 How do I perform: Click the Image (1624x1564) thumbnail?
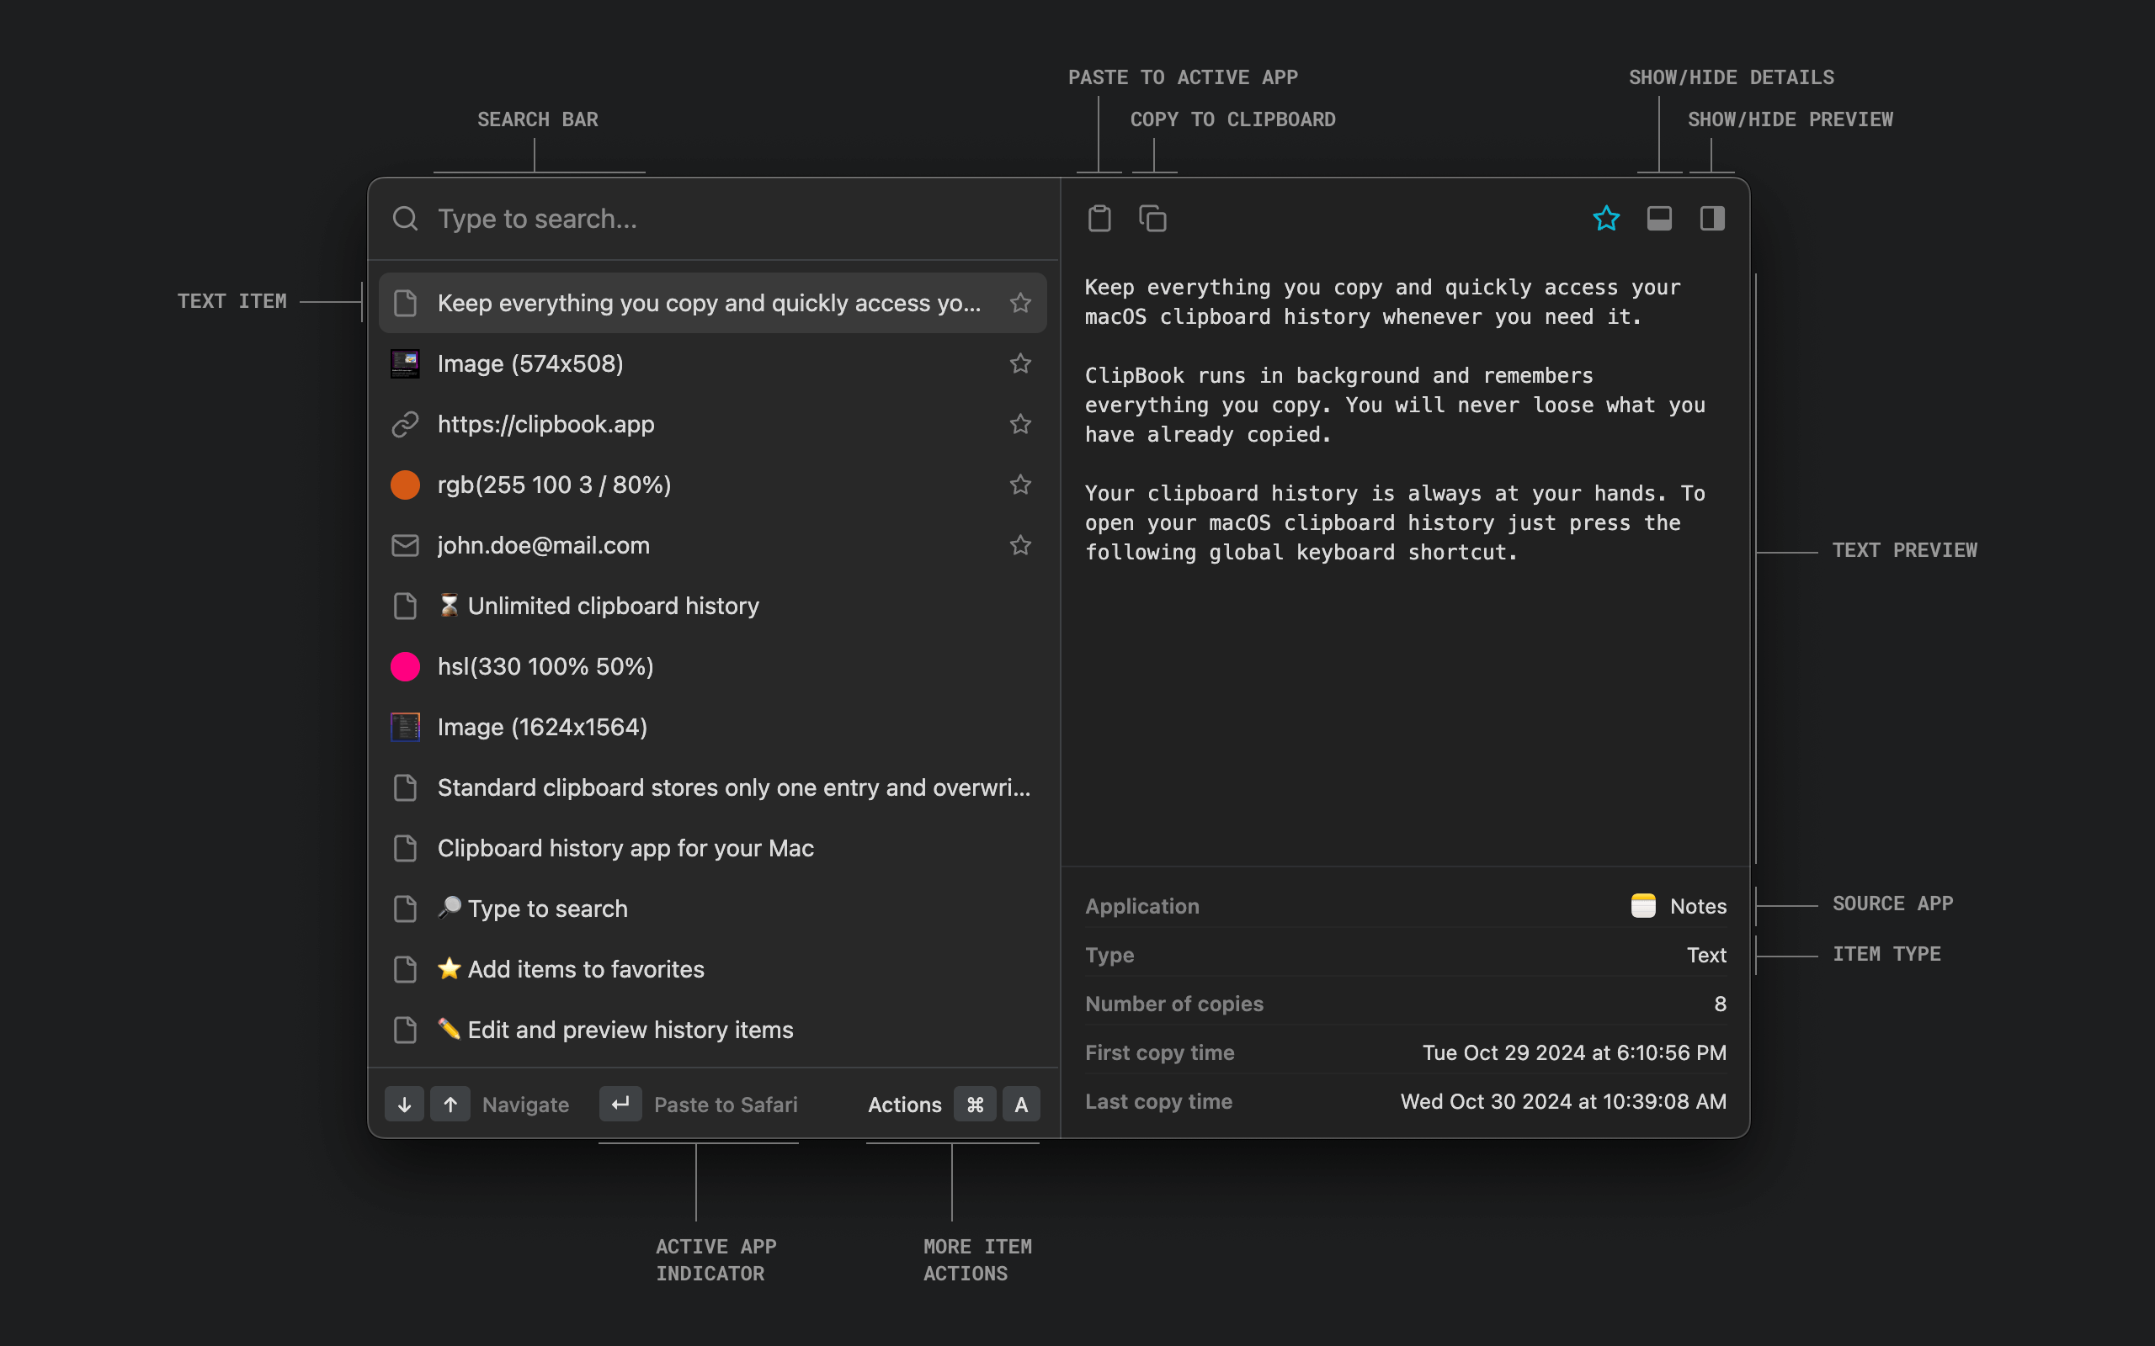(405, 726)
